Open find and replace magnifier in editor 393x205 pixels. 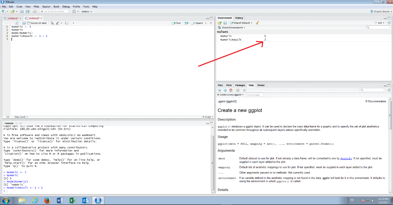tap(52, 23)
